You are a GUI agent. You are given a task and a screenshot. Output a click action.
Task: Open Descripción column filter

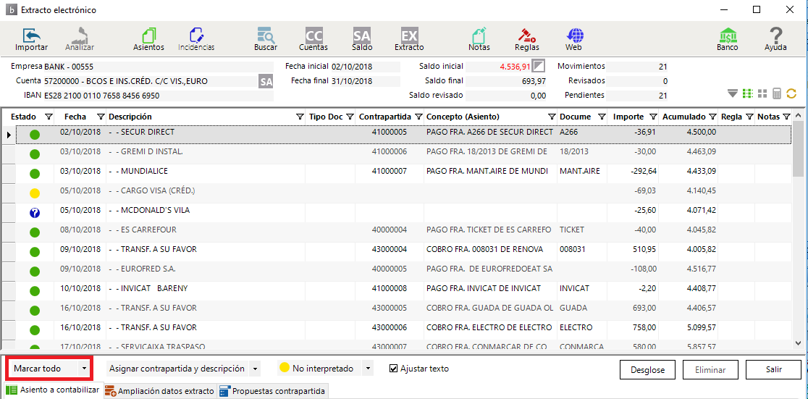300,117
